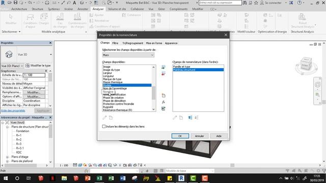
Task: Click Modifier... button for Remplacement row
Action: [34, 92]
